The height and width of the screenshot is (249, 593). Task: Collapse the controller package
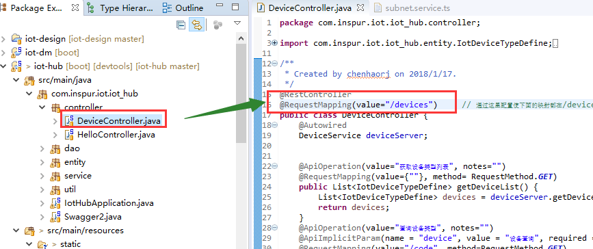pos(42,107)
